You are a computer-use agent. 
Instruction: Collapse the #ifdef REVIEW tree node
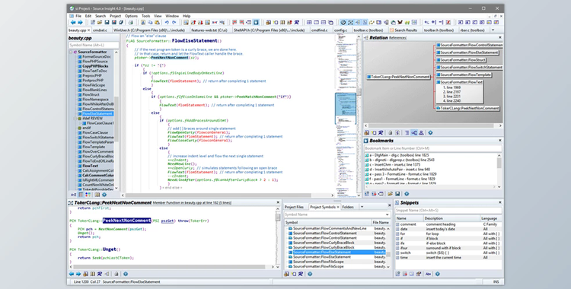75,119
